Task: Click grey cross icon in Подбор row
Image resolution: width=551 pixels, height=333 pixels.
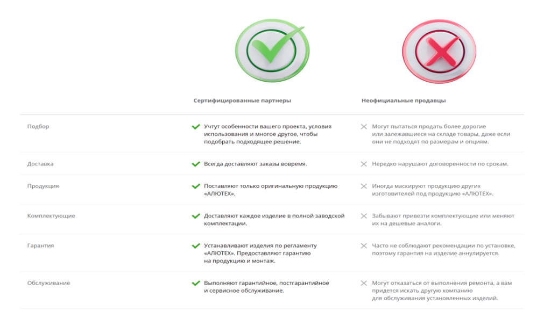Action: (x=364, y=127)
